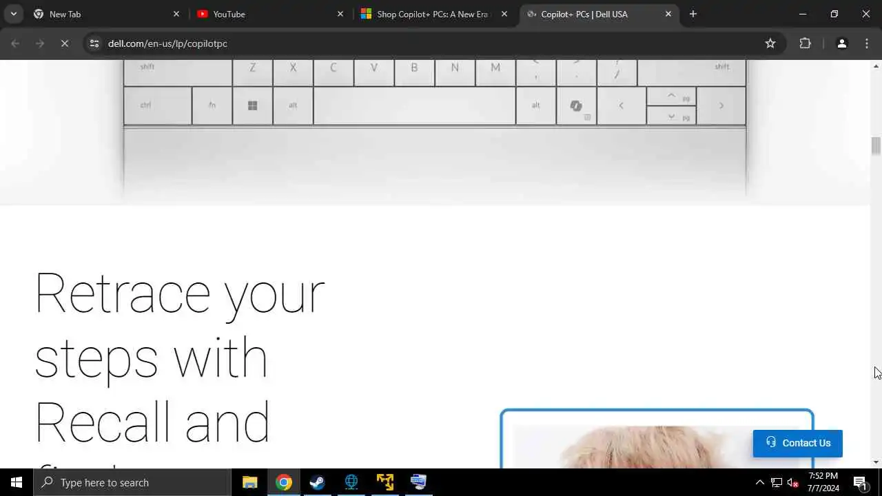The width and height of the screenshot is (882, 496).
Task: Expand the tab search dropdown arrow
Action: pyautogui.click(x=13, y=14)
